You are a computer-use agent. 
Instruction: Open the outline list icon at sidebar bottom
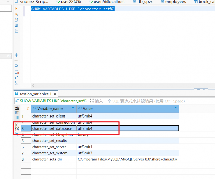pos(16,83)
